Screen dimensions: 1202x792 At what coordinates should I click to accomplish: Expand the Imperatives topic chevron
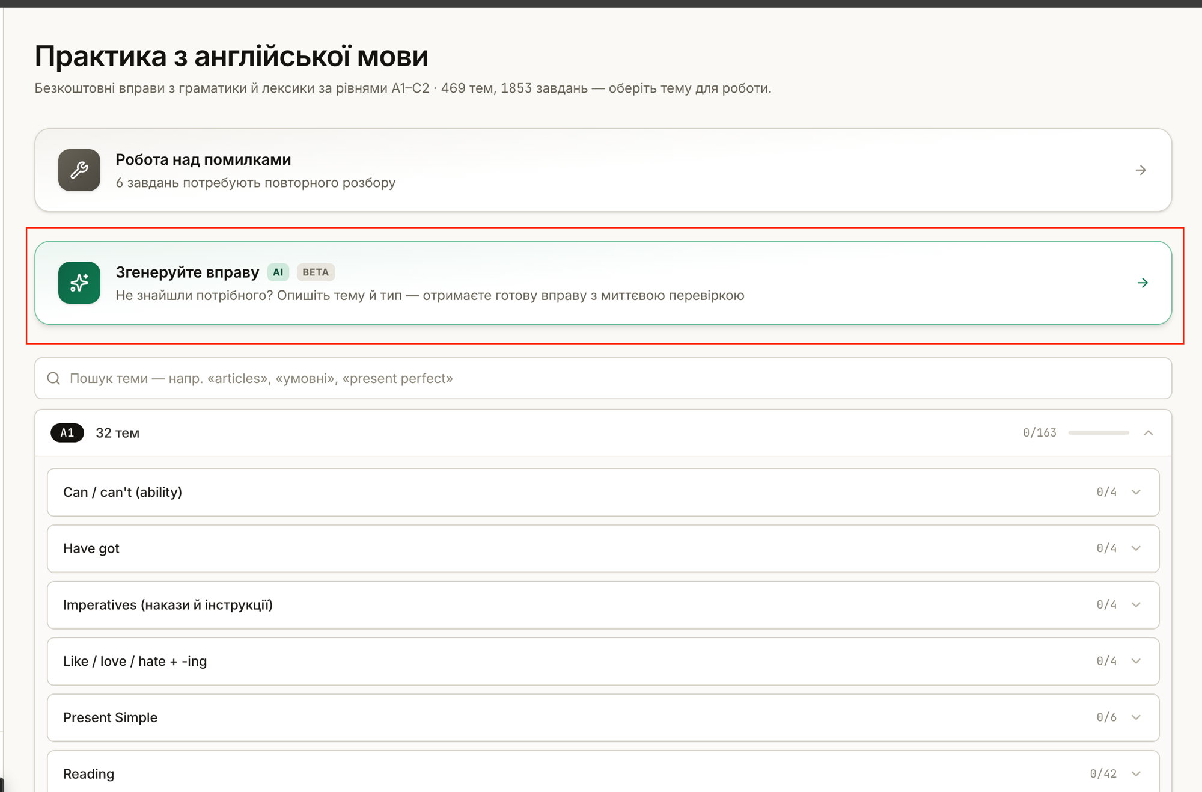pyautogui.click(x=1136, y=605)
